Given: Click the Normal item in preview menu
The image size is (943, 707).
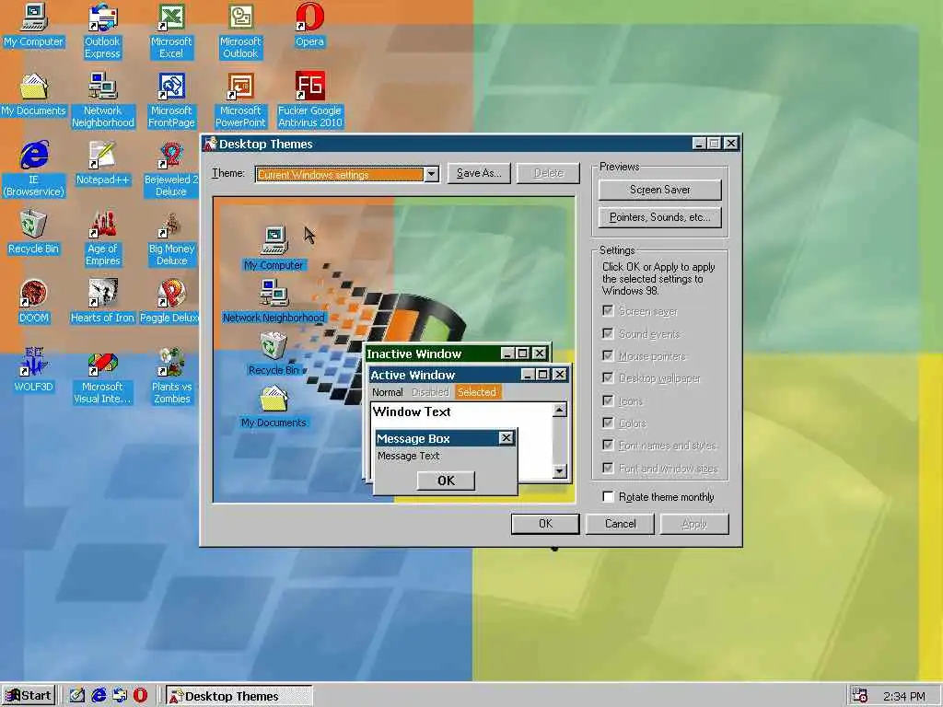Looking at the screenshot, I should tap(388, 392).
